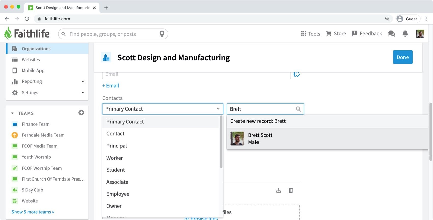The height and width of the screenshot is (220, 433).
Task: Click the location pin in search bar
Action: coord(162,34)
